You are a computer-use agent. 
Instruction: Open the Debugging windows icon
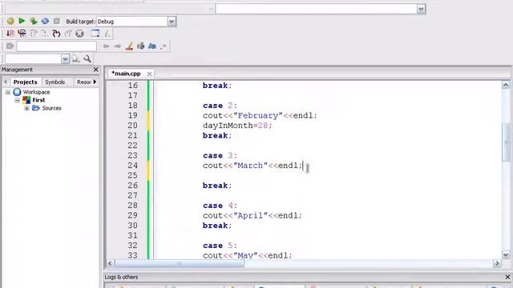click(x=95, y=34)
